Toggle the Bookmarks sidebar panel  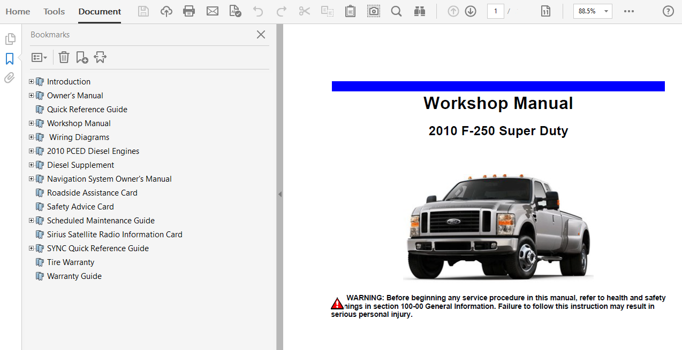10,59
